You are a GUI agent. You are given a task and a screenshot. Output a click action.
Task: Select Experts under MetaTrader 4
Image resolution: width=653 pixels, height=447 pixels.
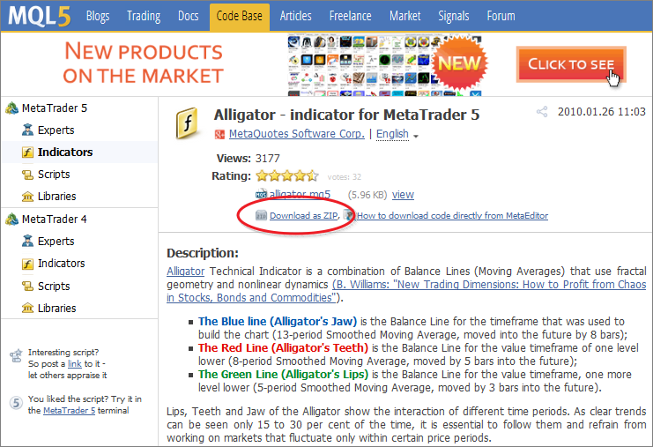(x=56, y=242)
